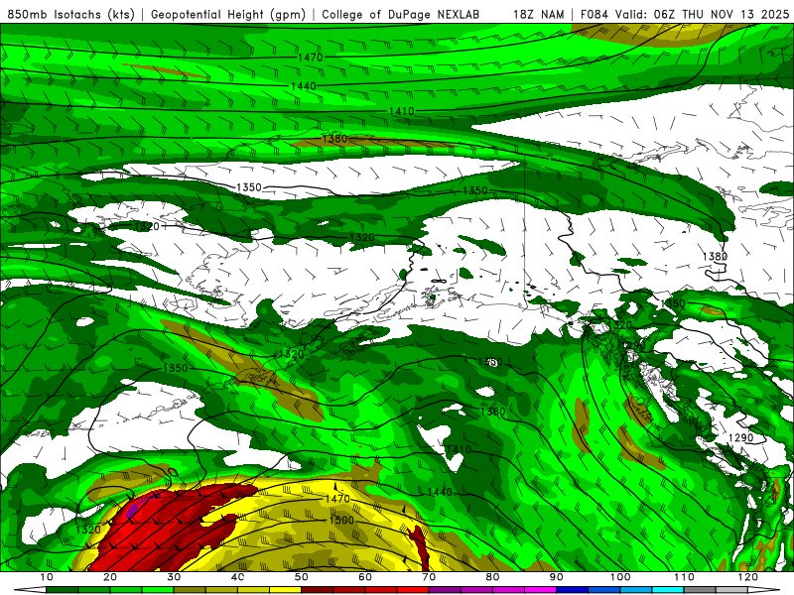This screenshot has width=794, height=595.
Task: Click the "Geopotential Height (gpm)" header text
Action: [228, 14]
